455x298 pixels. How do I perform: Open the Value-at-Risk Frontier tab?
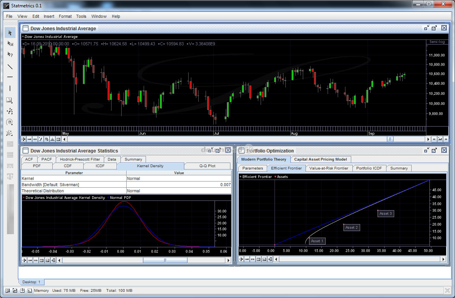[x=329, y=168]
